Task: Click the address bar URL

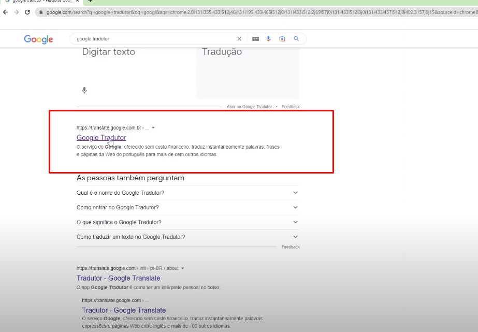Action: [x=262, y=12]
